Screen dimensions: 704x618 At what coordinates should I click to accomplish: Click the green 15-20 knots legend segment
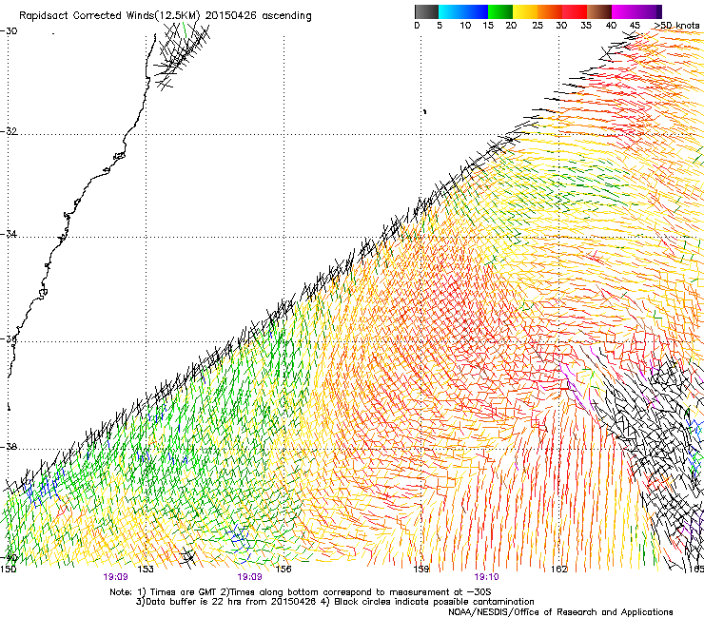coord(500,11)
